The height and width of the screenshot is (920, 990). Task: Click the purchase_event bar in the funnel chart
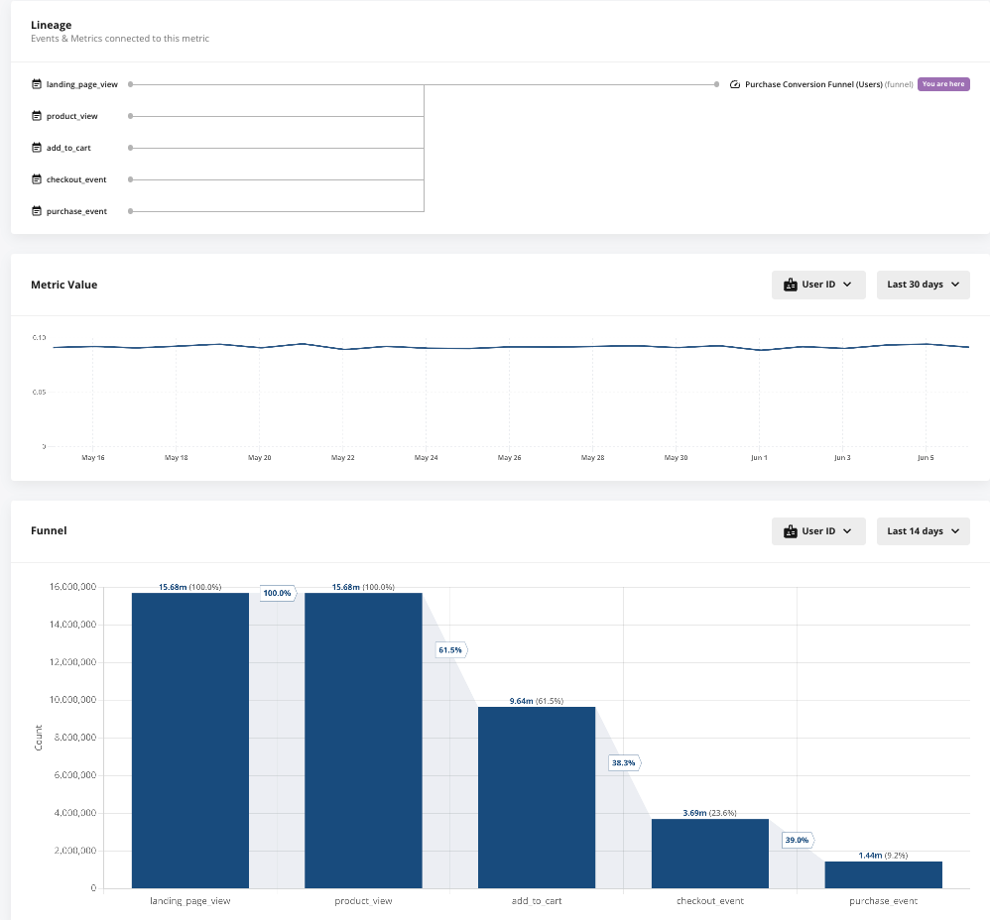point(883,873)
